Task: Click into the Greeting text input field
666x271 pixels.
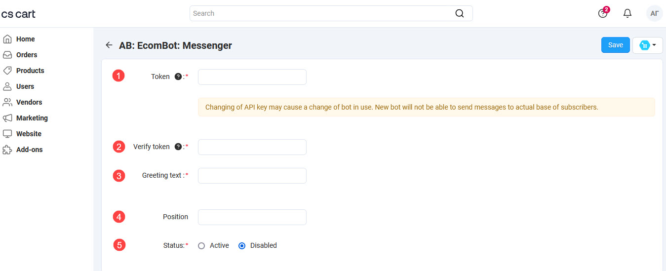Action: (x=252, y=176)
